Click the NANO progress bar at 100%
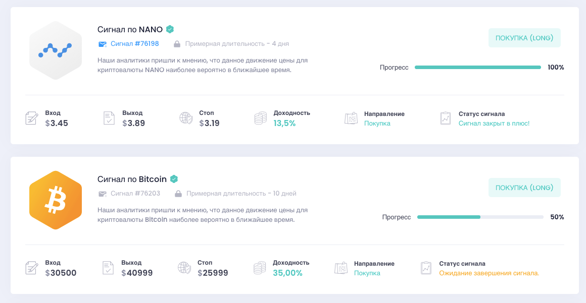 [477, 68]
